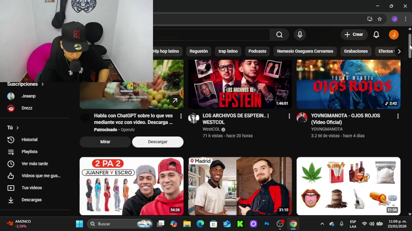The image size is (412, 231).
Task: Expand the Suscripciones section
Action: (x=25, y=84)
